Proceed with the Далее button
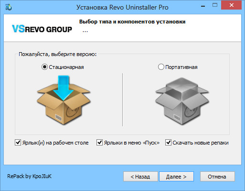 (x=176, y=177)
